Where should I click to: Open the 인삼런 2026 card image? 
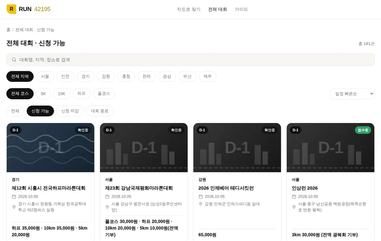coord(330,148)
